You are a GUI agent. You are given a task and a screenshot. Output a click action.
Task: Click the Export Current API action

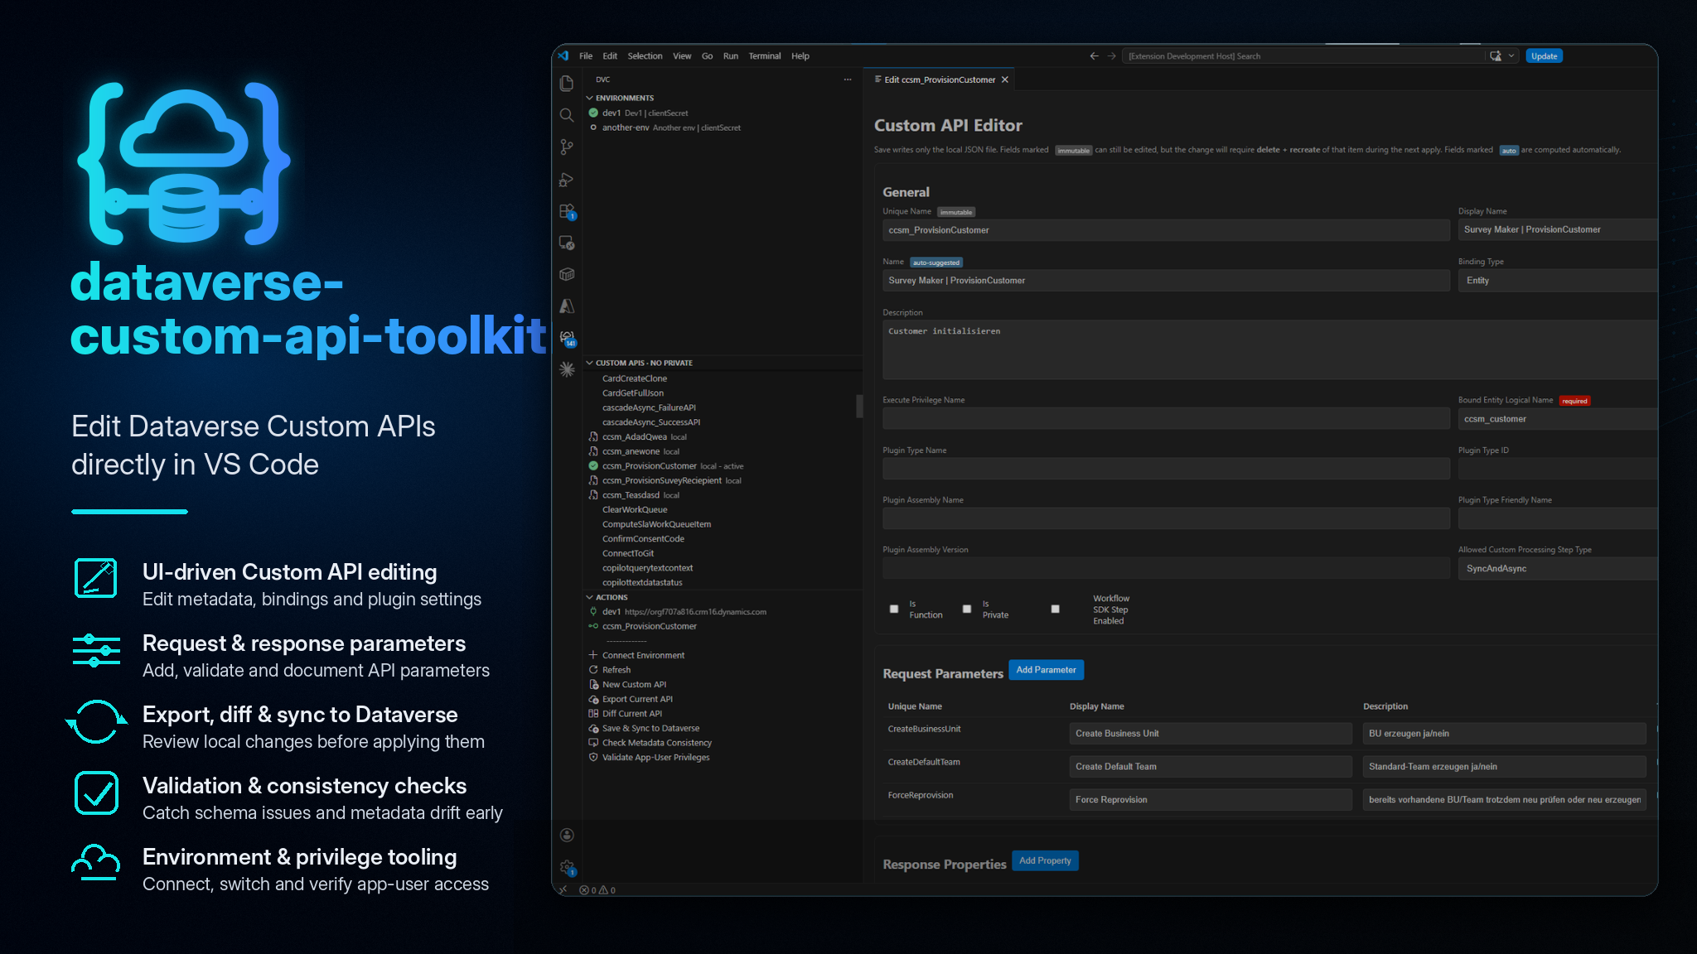click(x=636, y=699)
